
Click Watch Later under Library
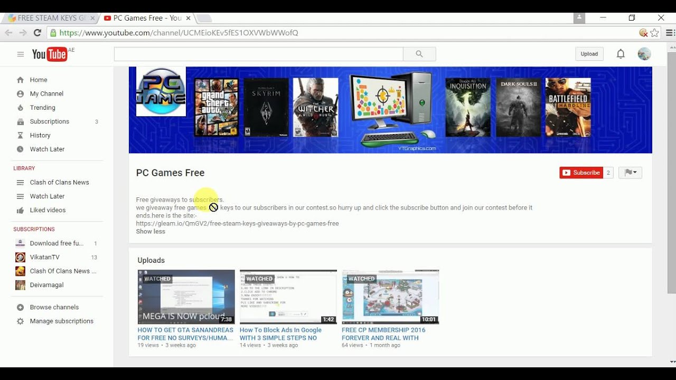click(x=47, y=196)
